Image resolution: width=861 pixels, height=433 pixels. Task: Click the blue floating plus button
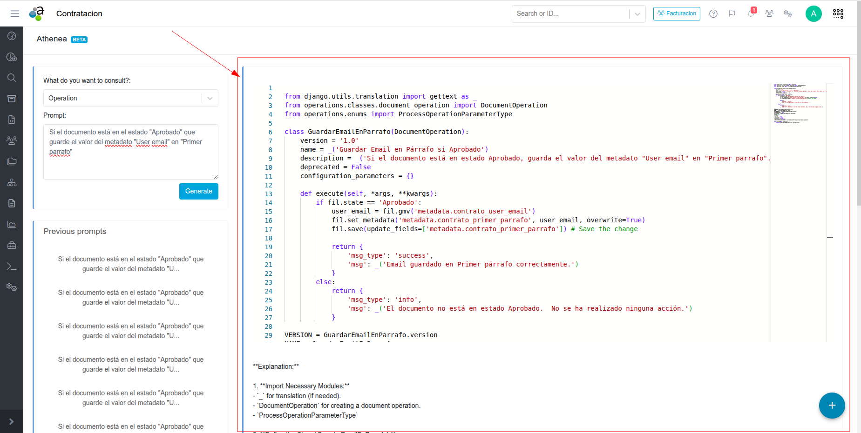click(832, 406)
